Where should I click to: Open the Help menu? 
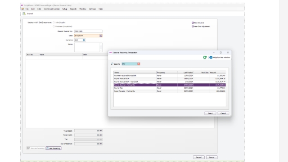pyautogui.click(x=100, y=9)
